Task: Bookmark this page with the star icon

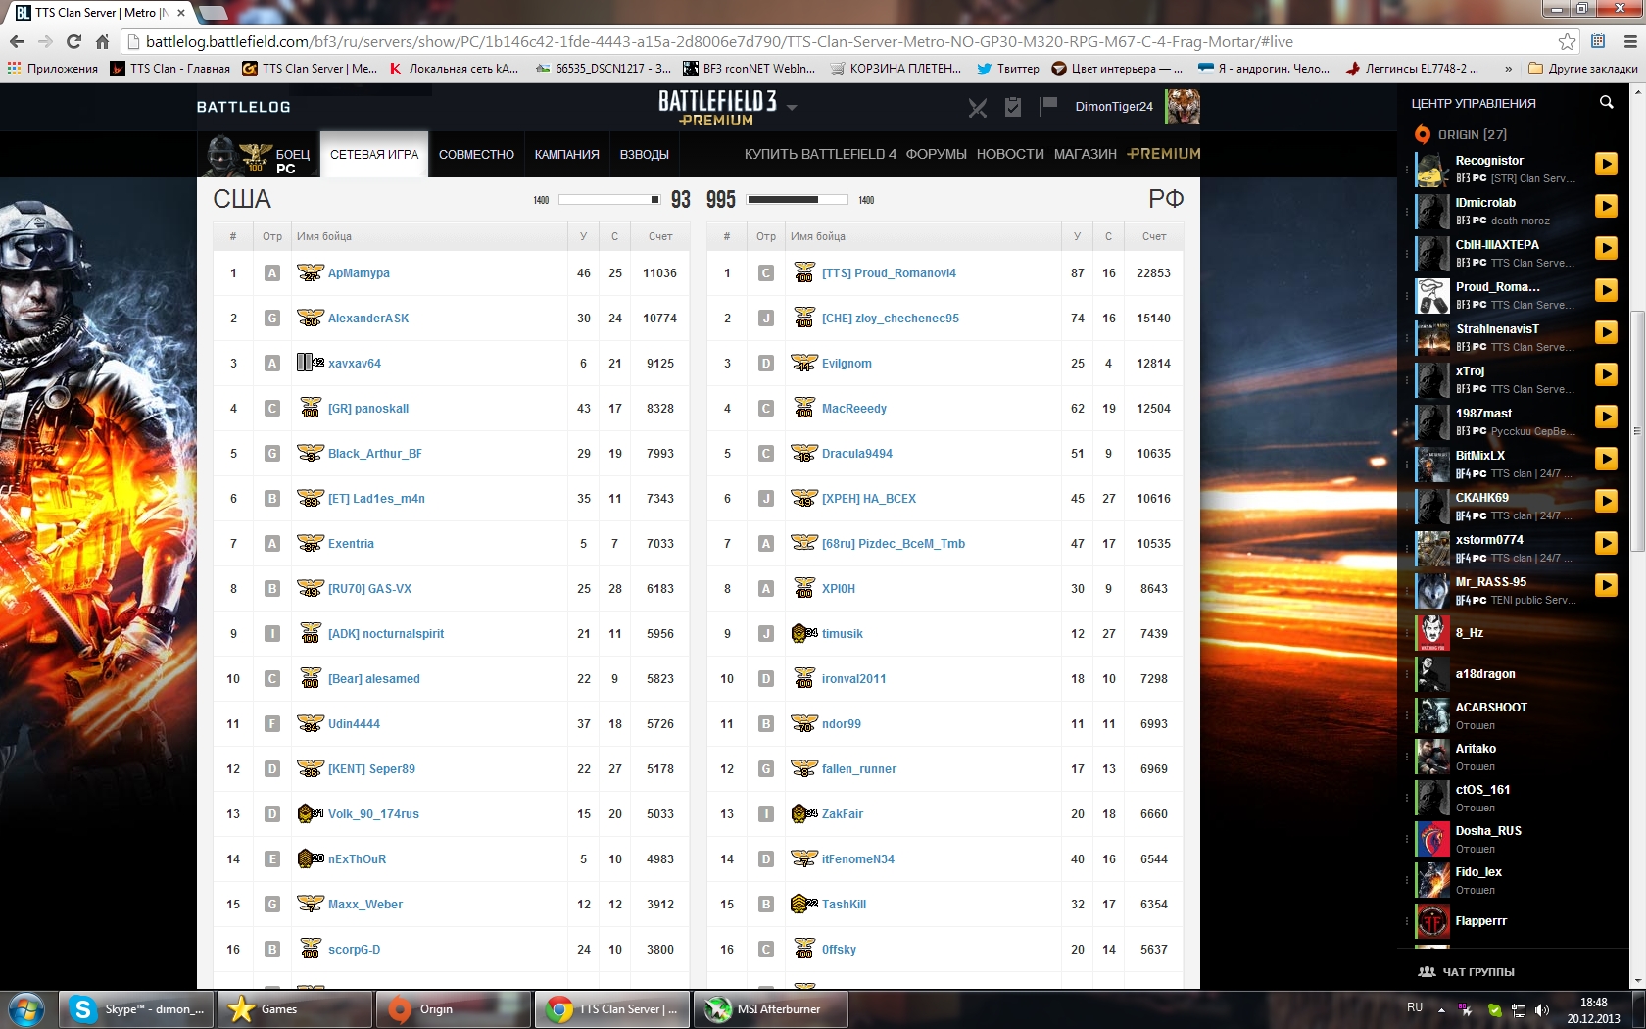Action: click(x=1568, y=41)
